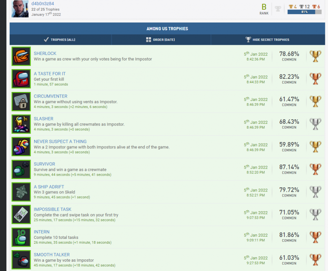The image size is (328, 271).
Task: Click the gold trophy cup beside Sherlock
Action: [x=315, y=56]
